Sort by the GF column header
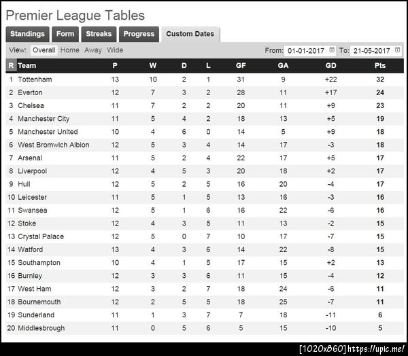 coord(241,66)
